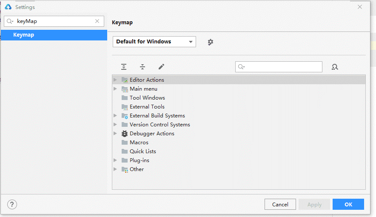Expand the External Build Systems node
The height and width of the screenshot is (217, 376).
pyautogui.click(x=115, y=116)
